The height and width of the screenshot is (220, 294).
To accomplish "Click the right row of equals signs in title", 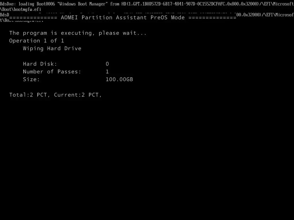I will tap(212, 18).
